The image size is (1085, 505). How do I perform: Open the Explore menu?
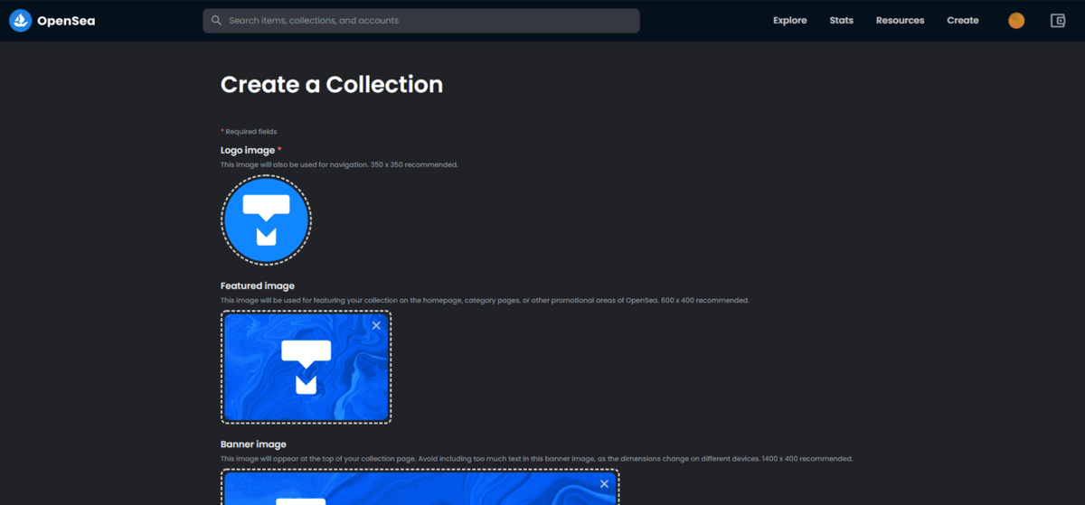[x=789, y=21]
